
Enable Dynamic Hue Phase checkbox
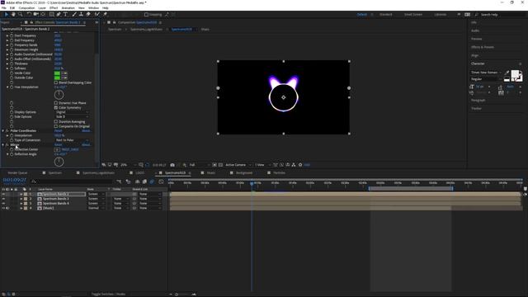pos(56,103)
